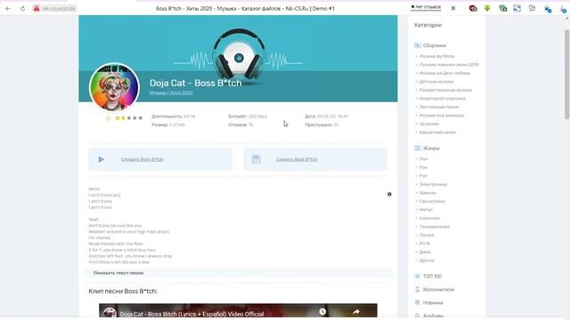Click the Сборники folder icon
This screenshot has height=320, width=570.
pos(418,45)
